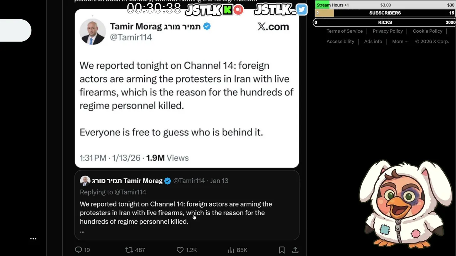The height and width of the screenshot is (256, 456).
Task: Go to the Cookie Policy page
Action: (x=427, y=31)
